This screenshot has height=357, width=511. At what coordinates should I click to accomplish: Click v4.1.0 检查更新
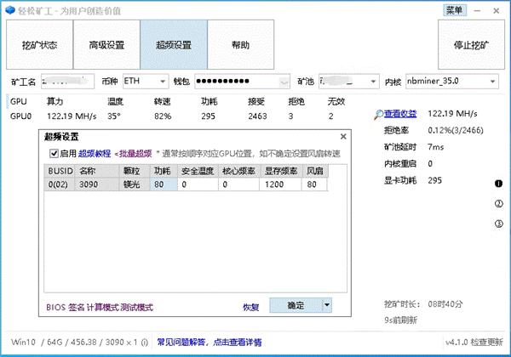point(474,342)
